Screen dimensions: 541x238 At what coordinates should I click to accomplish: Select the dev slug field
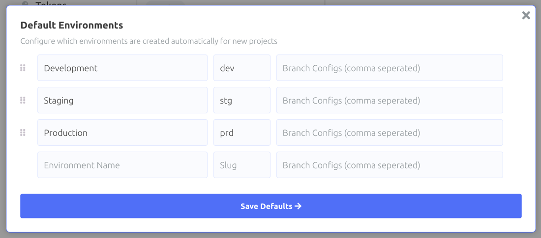241,68
